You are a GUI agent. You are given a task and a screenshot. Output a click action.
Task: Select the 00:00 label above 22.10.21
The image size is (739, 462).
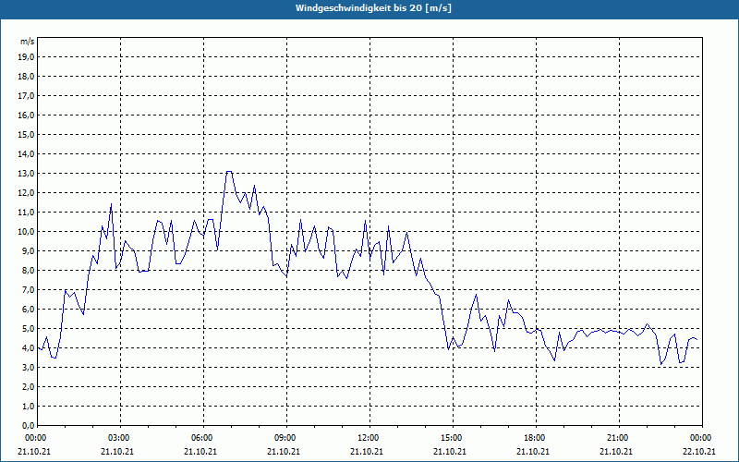click(702, 438)
